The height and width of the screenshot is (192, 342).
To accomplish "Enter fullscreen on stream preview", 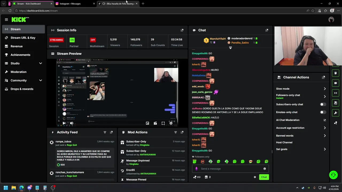I will (x=163, y=123).
